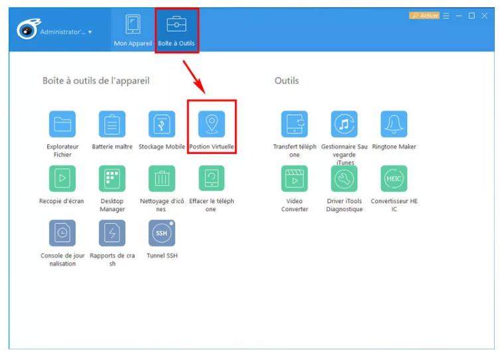Open Gestionnaire Sauvegarde iTunes

344,124
